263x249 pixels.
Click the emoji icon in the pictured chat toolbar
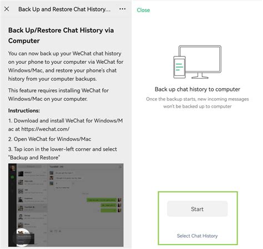[x=52, y=231]
